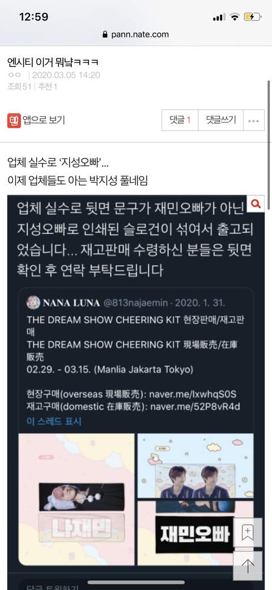Tap the scroll-to-top arrow button
Image resolution: width=272 pixels, height=590 pixels.
pos(248,566)
